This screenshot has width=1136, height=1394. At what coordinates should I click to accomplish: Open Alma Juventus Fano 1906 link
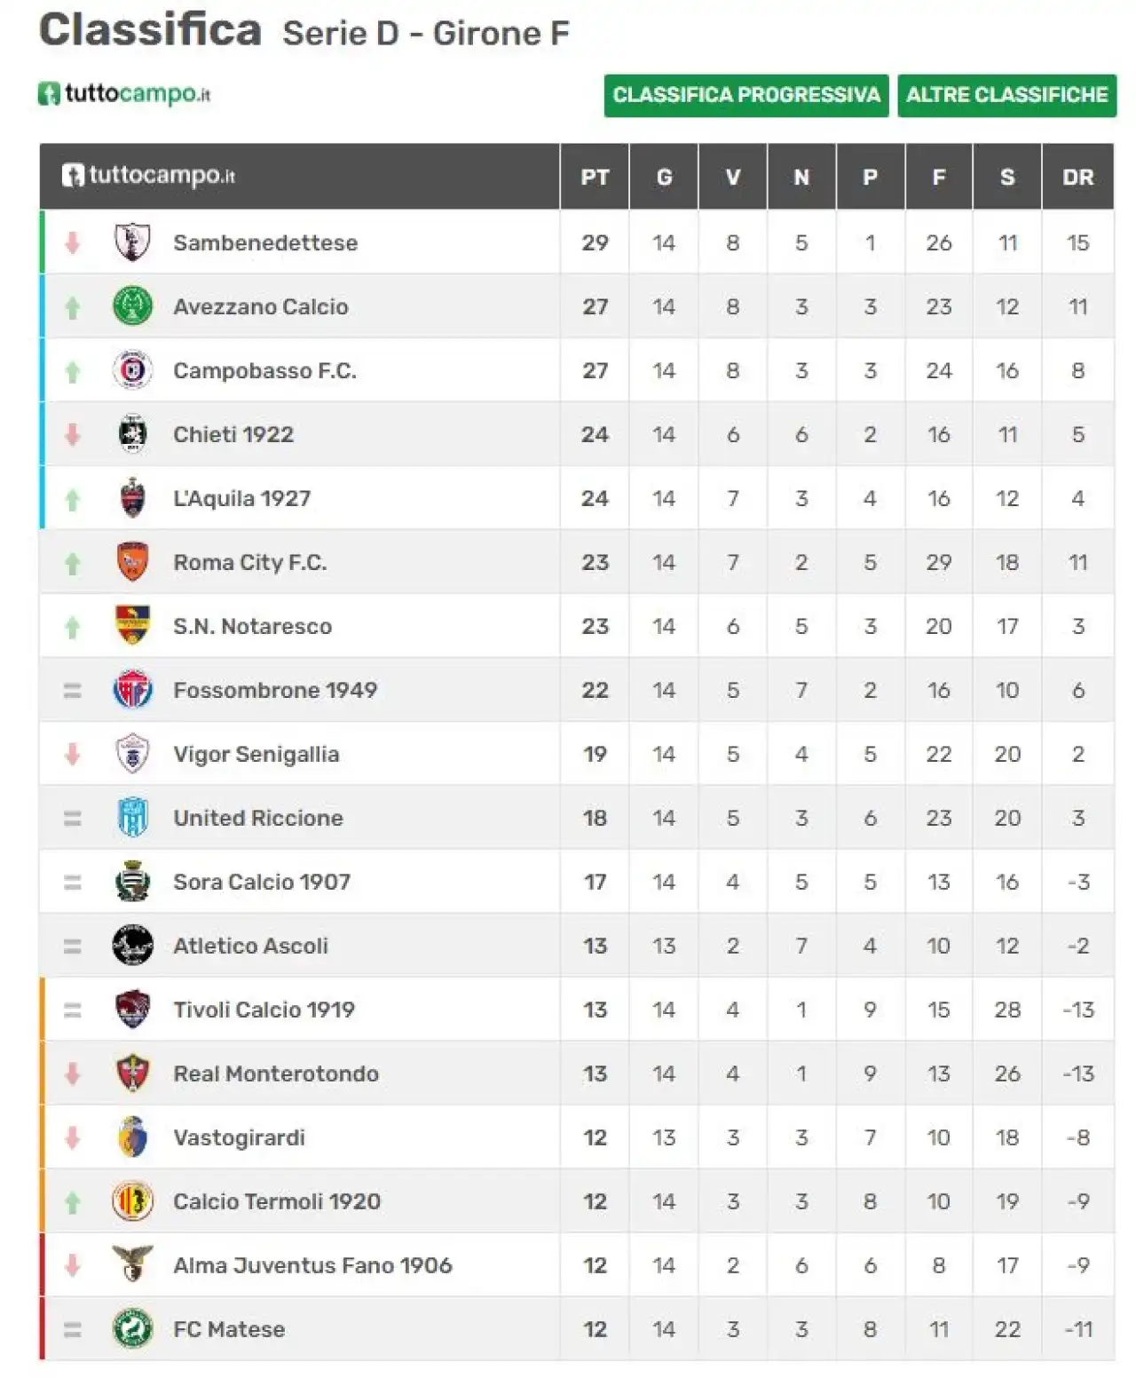click(x=313, y=1265)
